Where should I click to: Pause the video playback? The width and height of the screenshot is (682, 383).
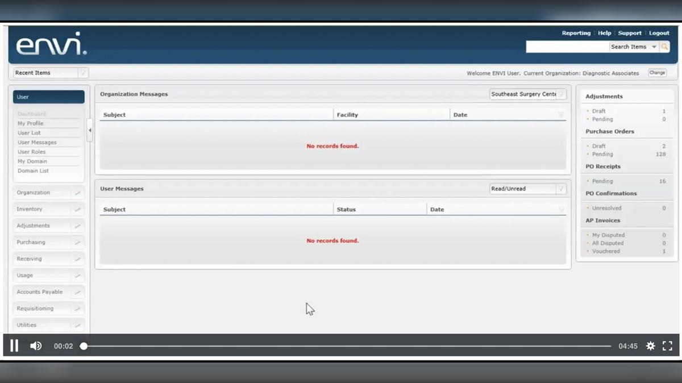14,345
